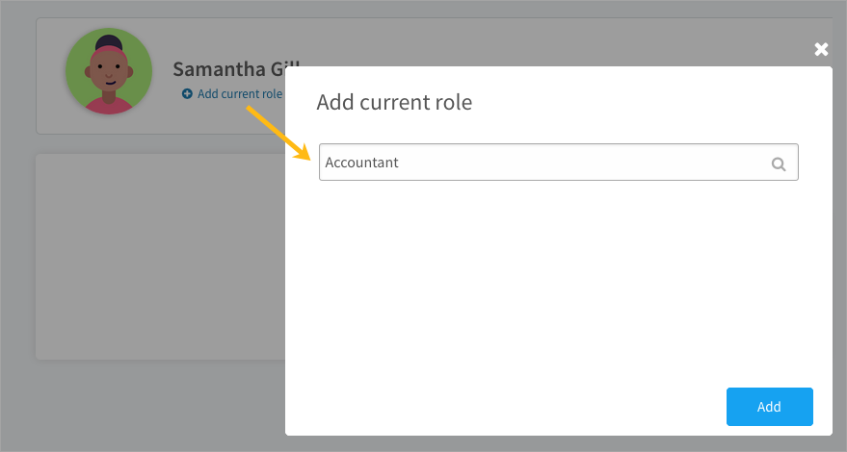Focus the Accountant role input field

(x=559, y=163)
